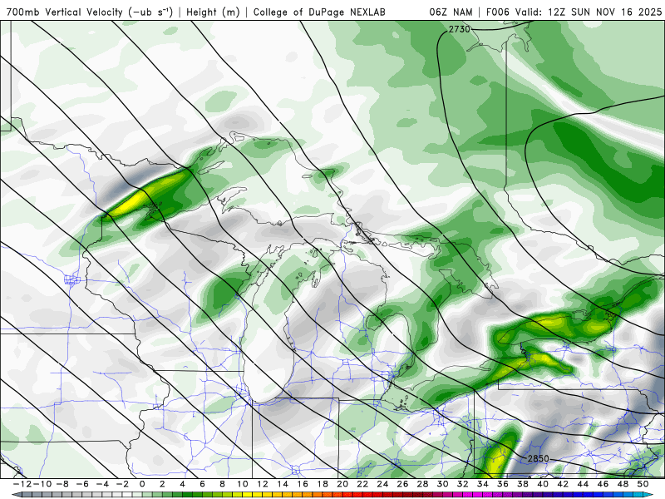Click the 2850 height contour label

coord(538,459)
